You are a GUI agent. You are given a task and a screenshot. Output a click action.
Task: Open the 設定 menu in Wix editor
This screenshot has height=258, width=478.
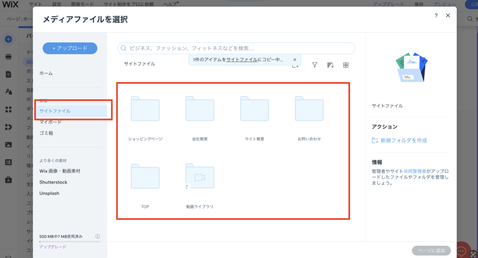click(56, 4)
